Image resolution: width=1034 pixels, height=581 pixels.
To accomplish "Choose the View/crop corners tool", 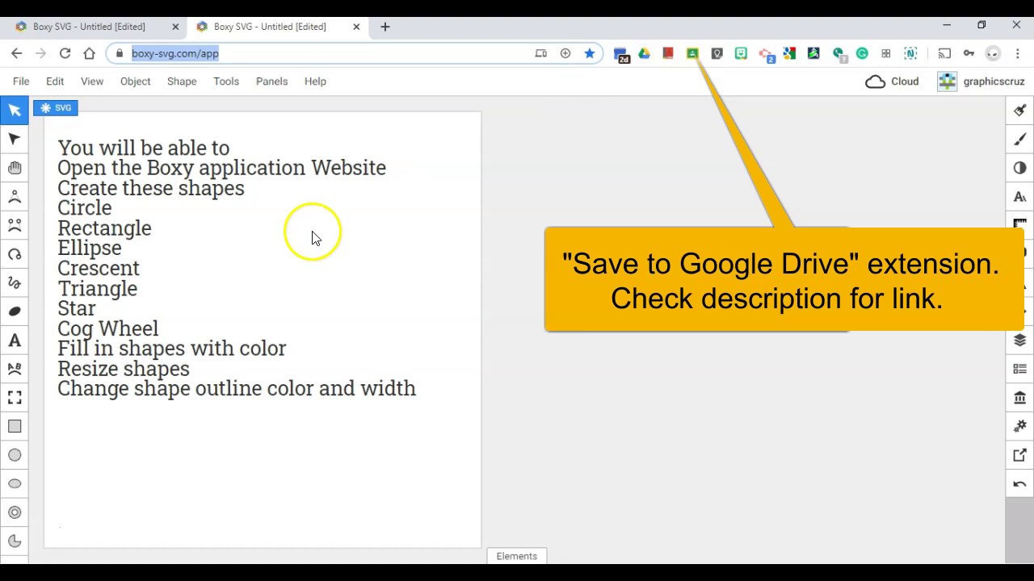I will (15, 398).
